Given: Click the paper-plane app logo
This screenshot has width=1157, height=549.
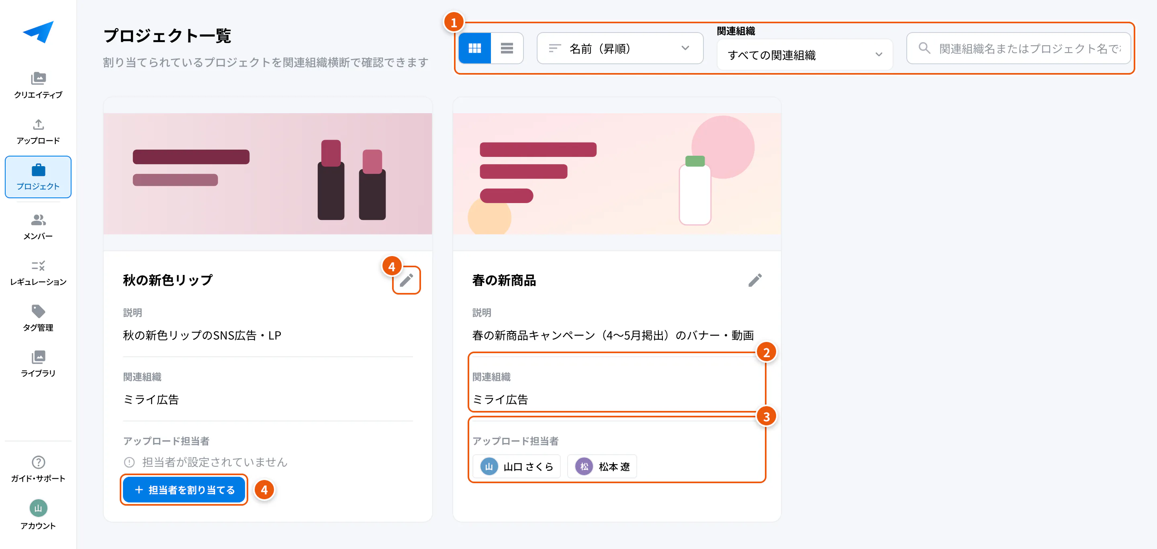Looking at the screenshot, I should tap(38, 32).
